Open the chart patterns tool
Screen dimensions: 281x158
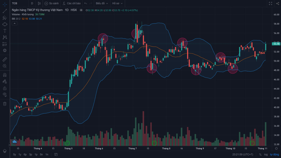5,37
